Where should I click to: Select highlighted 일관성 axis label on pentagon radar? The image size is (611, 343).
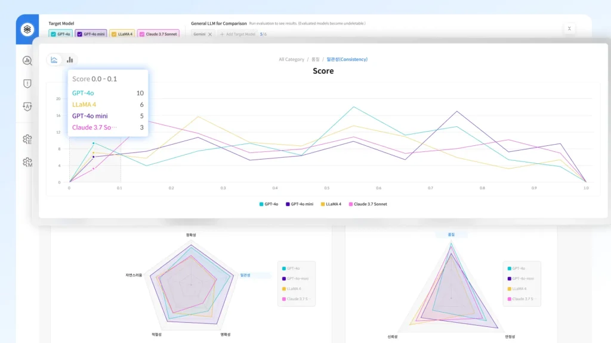pyautogui.click(x=245, y=275)
